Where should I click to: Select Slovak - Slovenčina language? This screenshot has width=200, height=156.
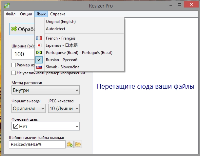tap(80, 67)
